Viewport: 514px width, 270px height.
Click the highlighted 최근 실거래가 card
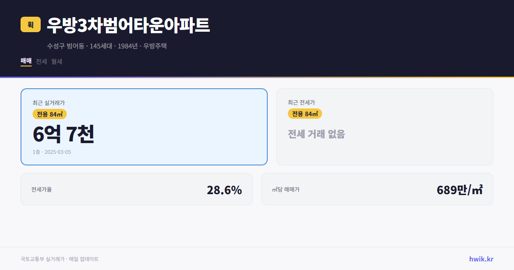(143, 126)
